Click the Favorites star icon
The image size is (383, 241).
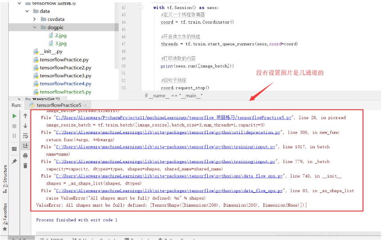[x=5, y=229]
